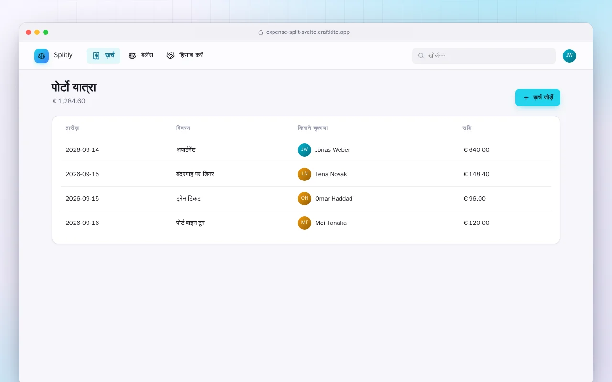Select the बंदरगाह पर डिनर expense description
This screenshot has width=612, height=382.
(x=195, y=174)
